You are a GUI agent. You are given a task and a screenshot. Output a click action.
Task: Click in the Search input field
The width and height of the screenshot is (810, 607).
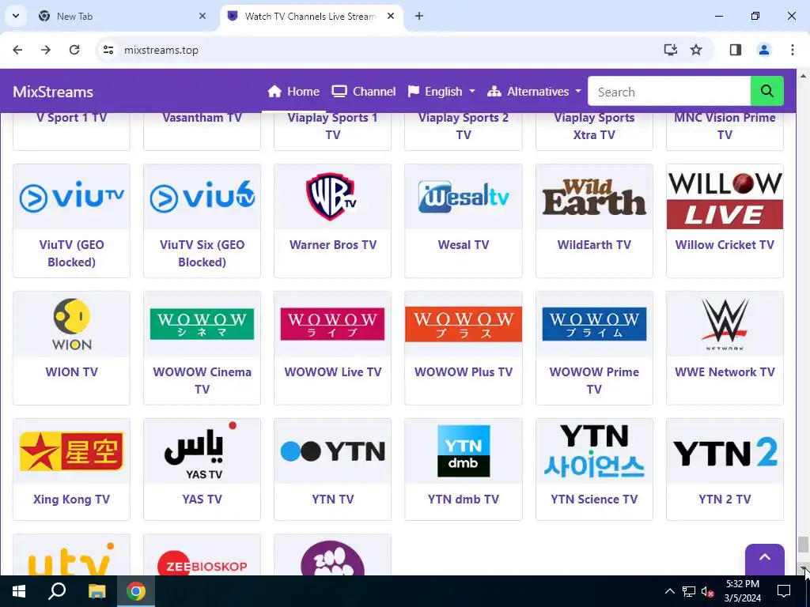[x=669, y=92]
